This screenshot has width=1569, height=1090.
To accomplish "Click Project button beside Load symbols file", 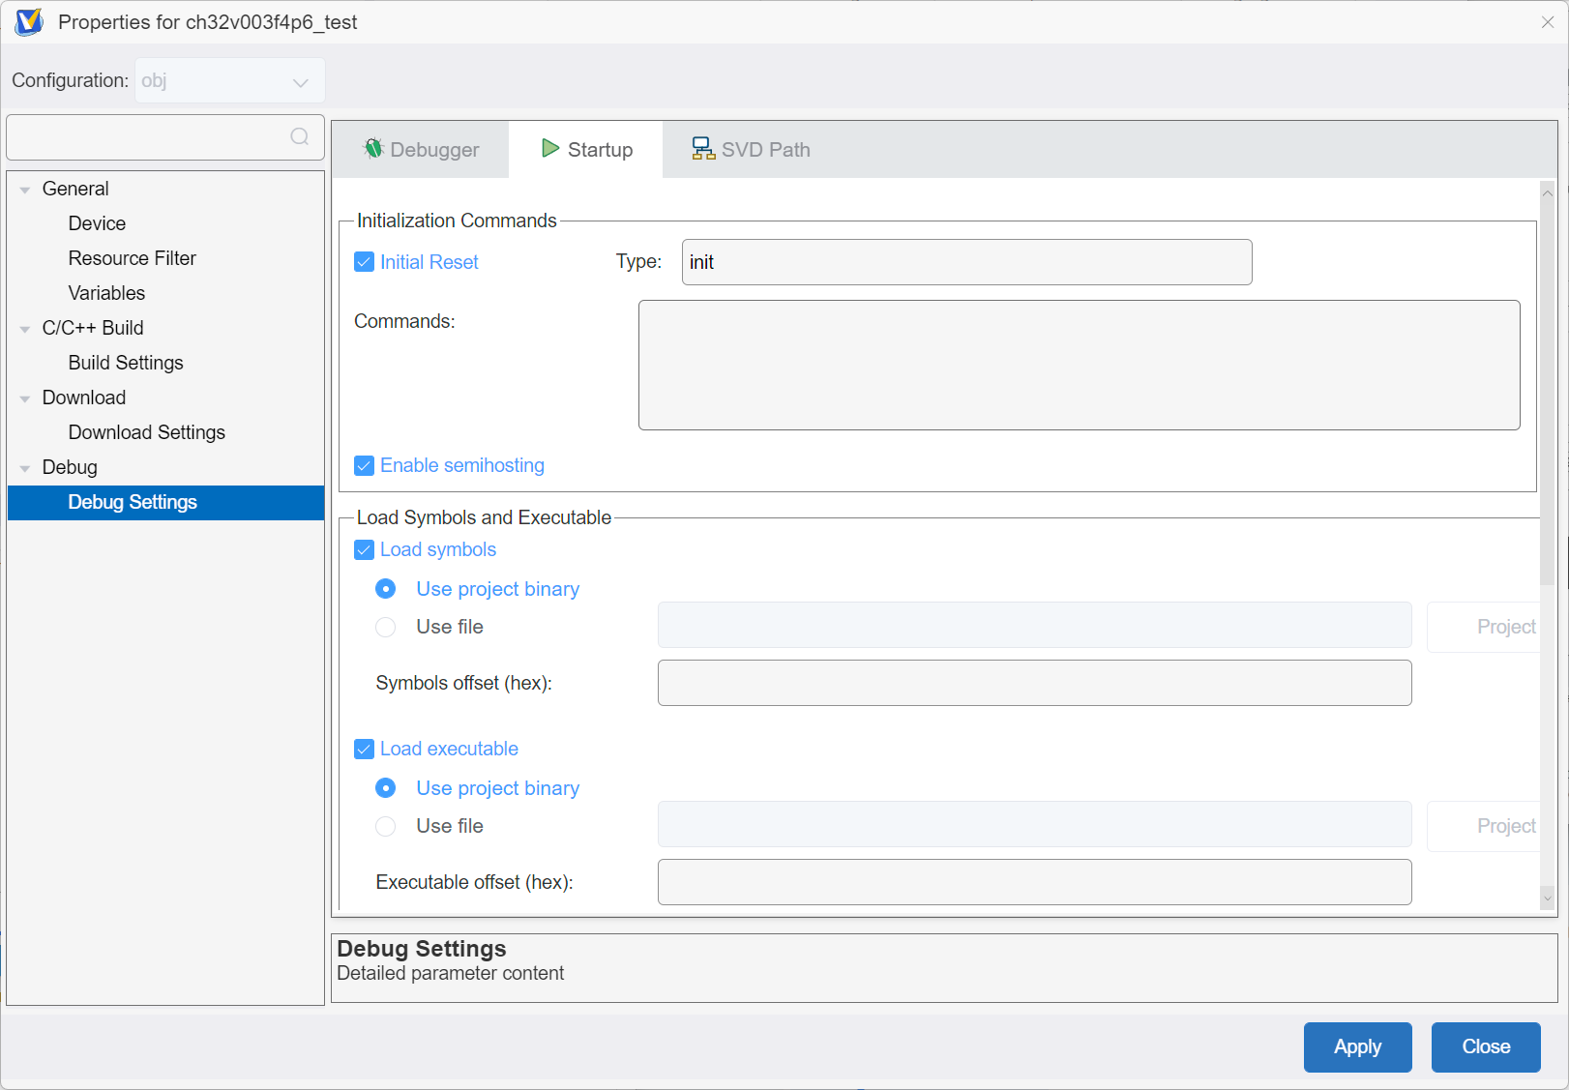I will click(x=1484, y=627).
